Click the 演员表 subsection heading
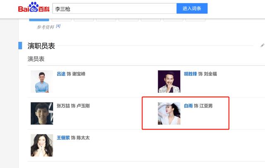Image resolution: width=265 pixels, height=168 pixels. tap(36, 59)
